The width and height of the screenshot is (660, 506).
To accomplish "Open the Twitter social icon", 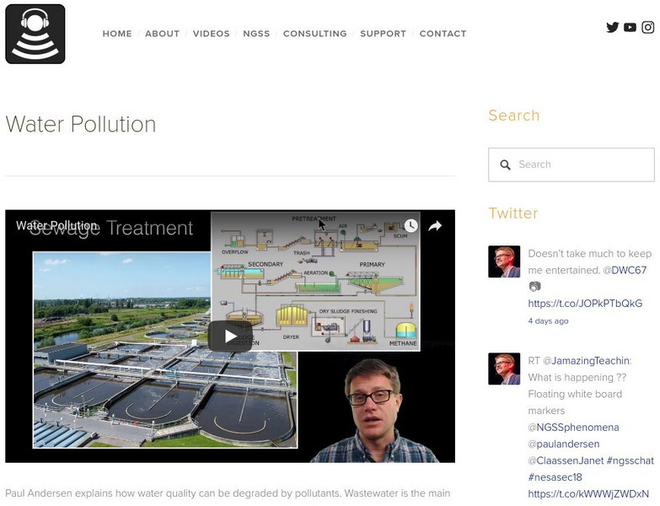I will coord(613,27).
